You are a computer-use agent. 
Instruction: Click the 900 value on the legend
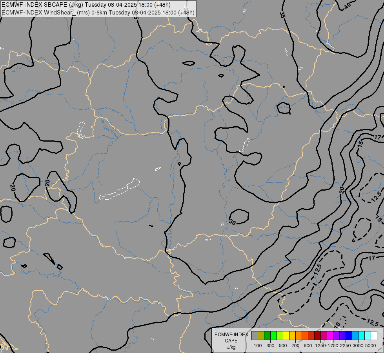point(308,346)
